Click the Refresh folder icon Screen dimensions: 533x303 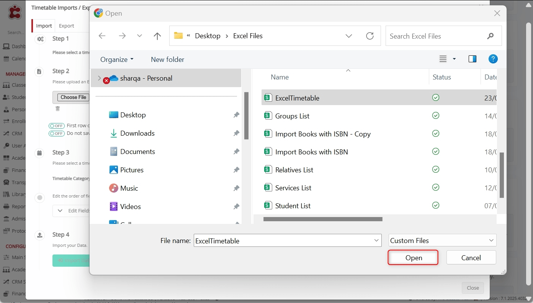[370, 36]
